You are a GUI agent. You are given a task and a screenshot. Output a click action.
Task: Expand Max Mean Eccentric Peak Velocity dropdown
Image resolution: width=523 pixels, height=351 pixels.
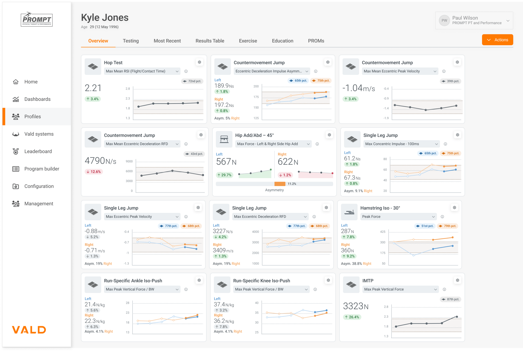[x=400, y=71]
